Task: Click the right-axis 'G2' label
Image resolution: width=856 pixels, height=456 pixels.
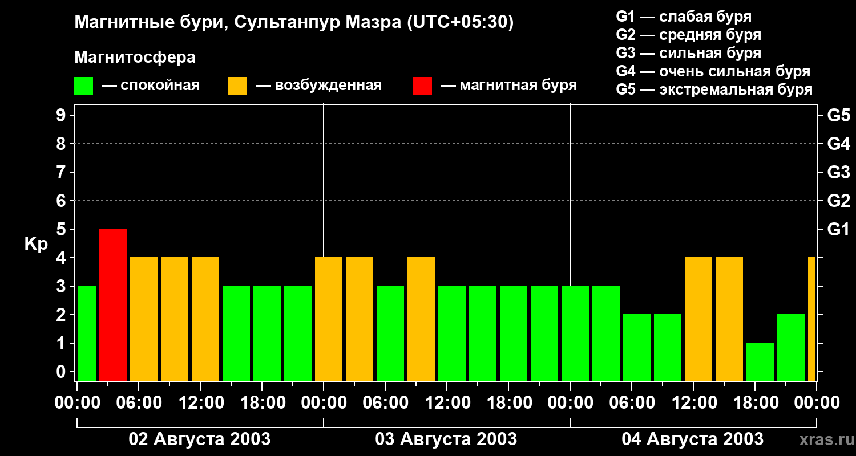Action: pos(839,201)
